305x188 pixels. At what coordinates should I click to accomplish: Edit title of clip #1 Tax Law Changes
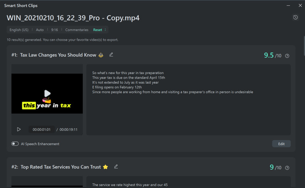111,55
